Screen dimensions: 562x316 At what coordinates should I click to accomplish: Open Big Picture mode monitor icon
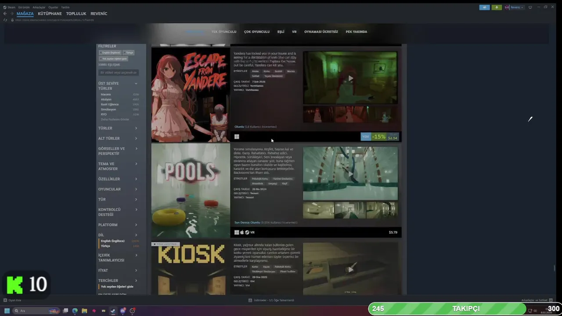point(530,7)
